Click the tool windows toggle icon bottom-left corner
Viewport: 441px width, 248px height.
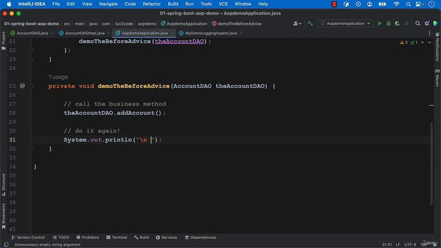[6, 245]
